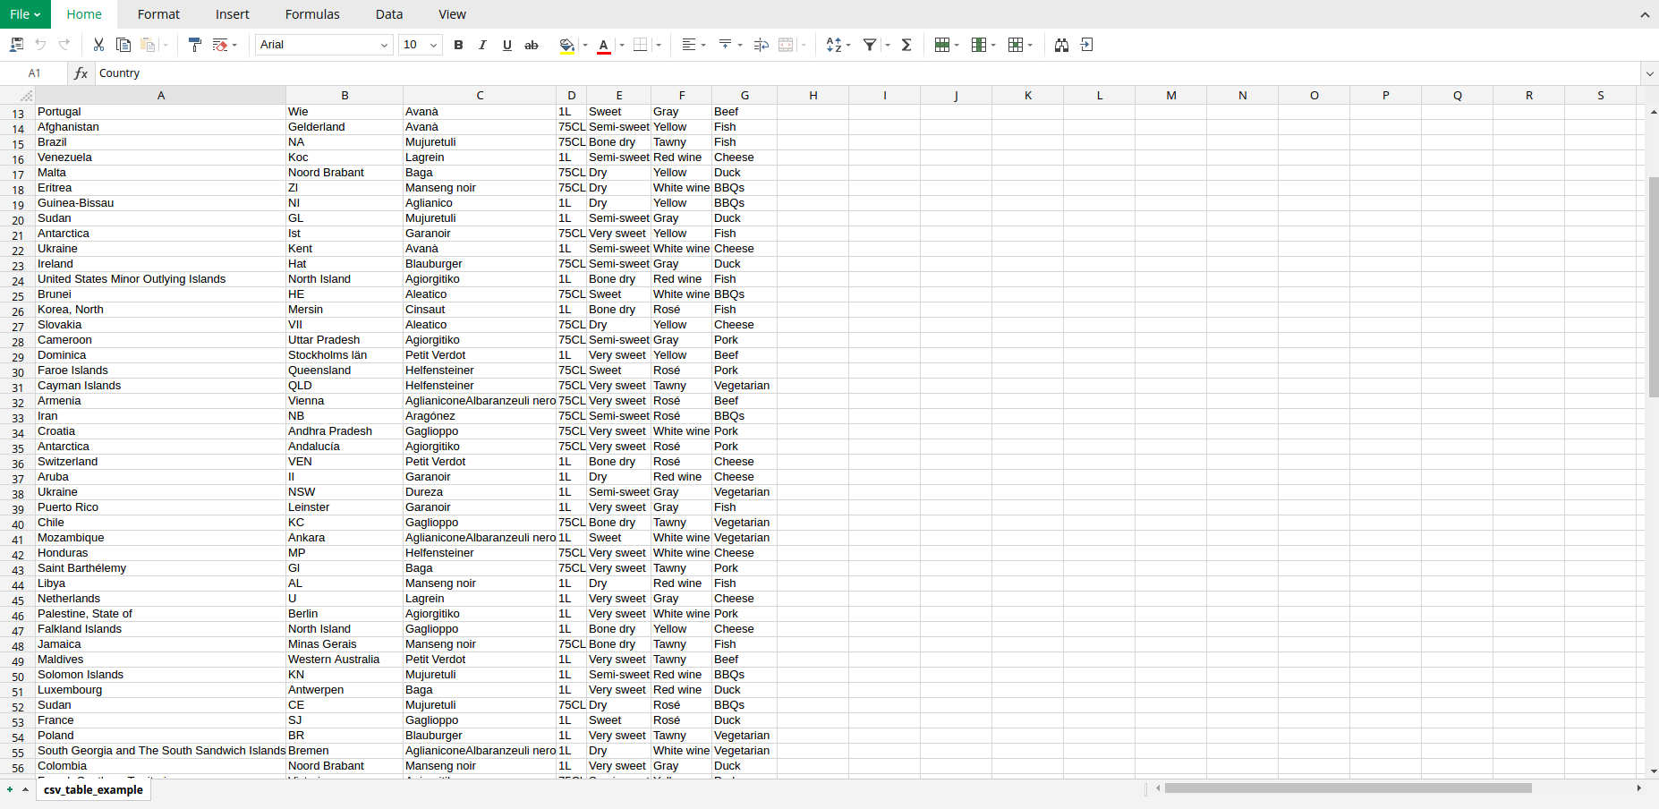Apply a filter using the funnel icon

[870, 45]
